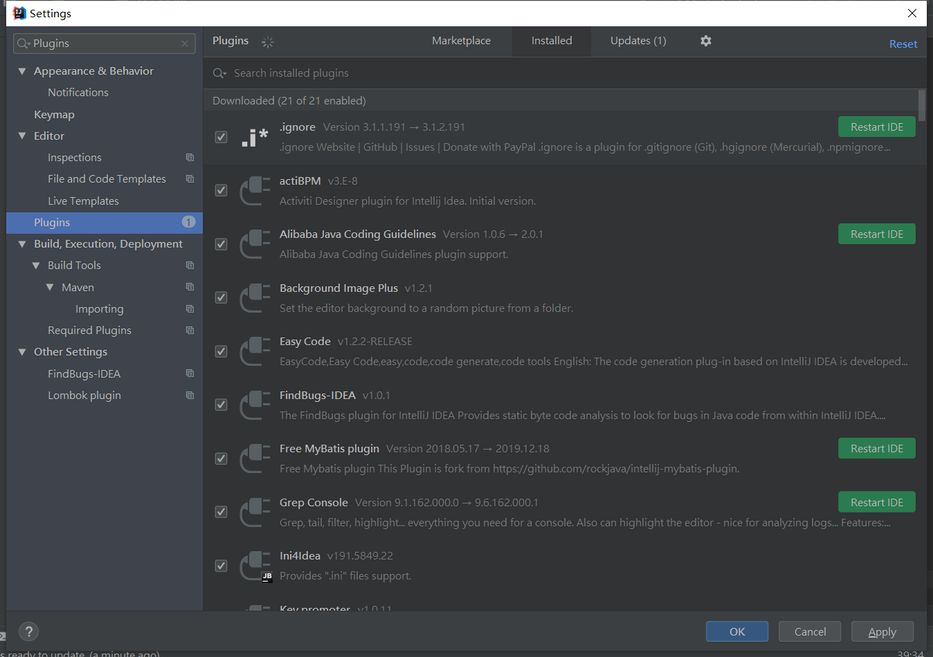Click Restart IDE for Alibaba Java Coding Guidelines
The width and height of the screenshot is (933, 657).
click(x=877, y=234)
